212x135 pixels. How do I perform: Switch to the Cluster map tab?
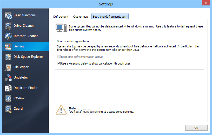(81, 17)
